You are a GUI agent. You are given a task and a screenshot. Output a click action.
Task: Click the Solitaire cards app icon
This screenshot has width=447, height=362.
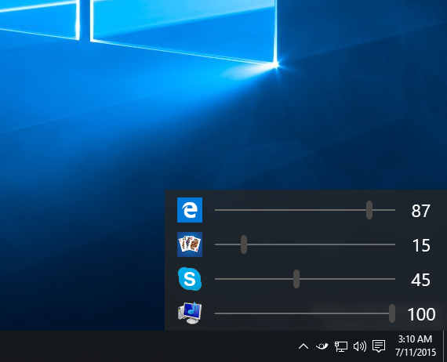click(x=190, y=244)
